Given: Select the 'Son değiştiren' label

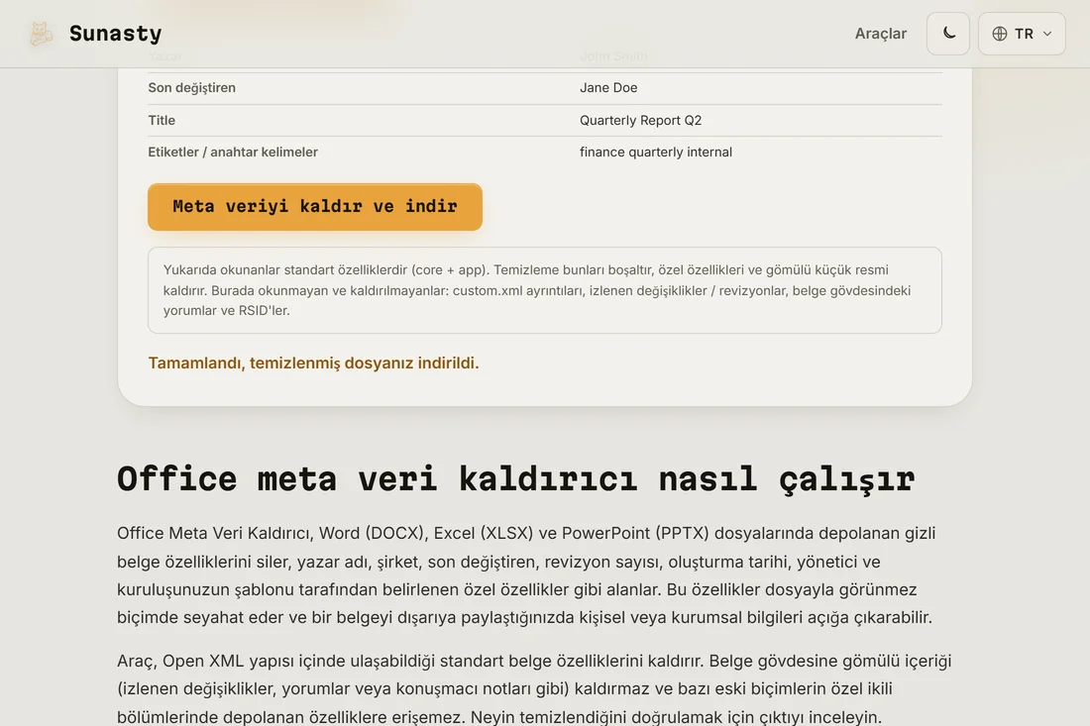Looking at the screenshot, I should tap(192, 87).
